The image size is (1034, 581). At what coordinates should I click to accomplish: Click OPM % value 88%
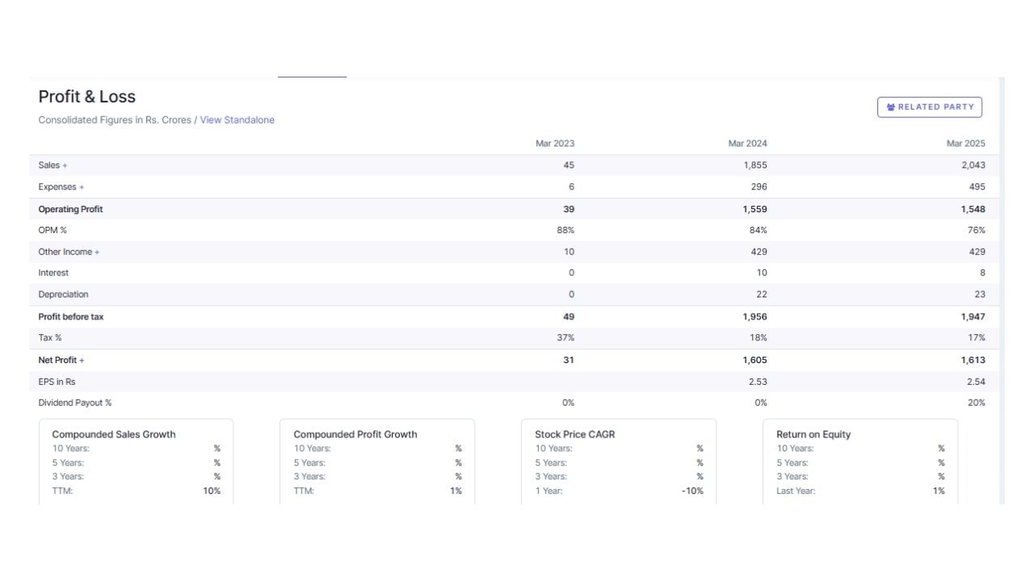point(565,230)
